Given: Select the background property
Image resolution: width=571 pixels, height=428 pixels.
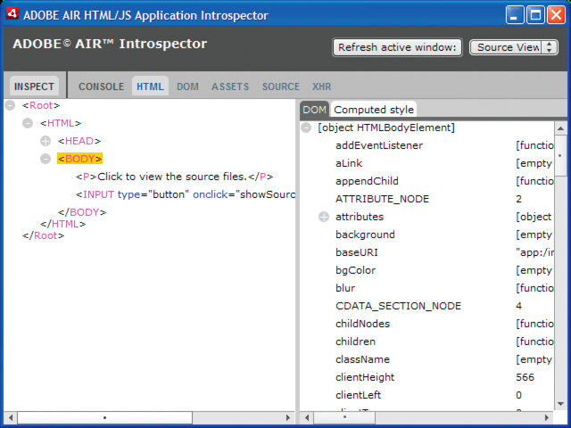Looking at the screenshot, I should click(365, 235).
